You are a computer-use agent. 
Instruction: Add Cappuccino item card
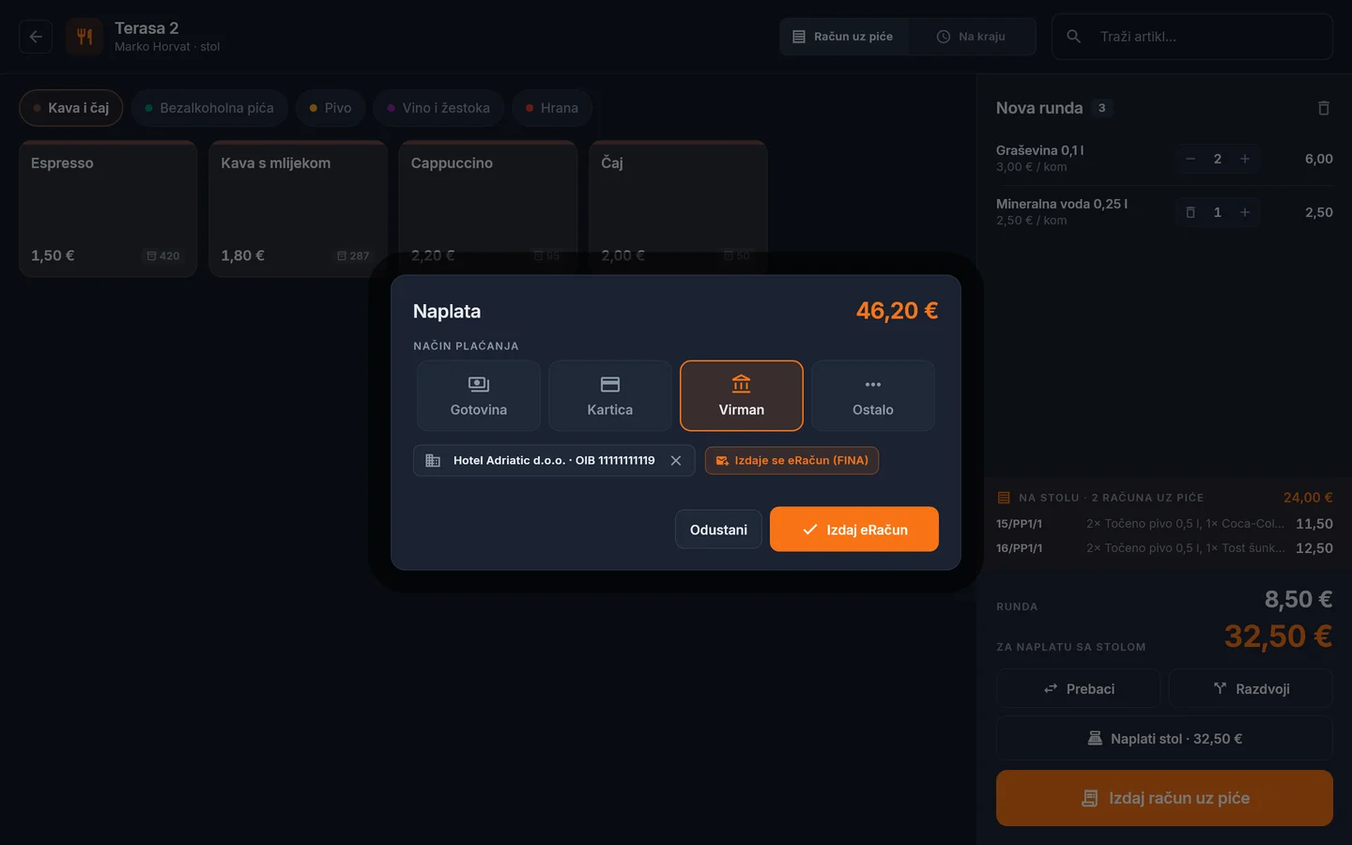tap(488, 208)
